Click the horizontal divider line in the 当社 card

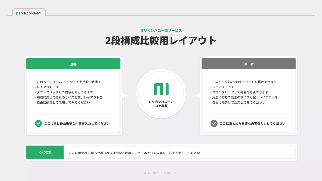pyautogui.click(x=73, y=114)
